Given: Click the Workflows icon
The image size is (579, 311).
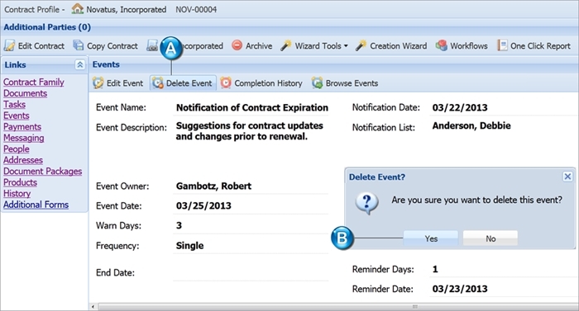Looking at the screenshot, I should pos(441,45).
